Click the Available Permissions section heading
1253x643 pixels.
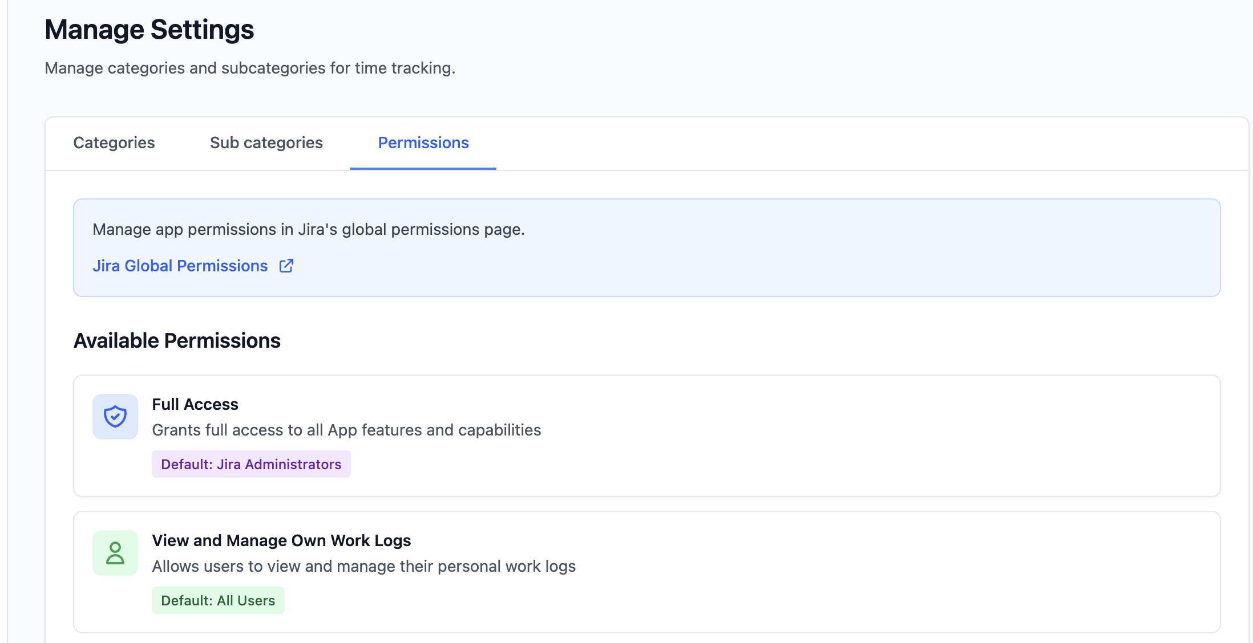point(177,340)
